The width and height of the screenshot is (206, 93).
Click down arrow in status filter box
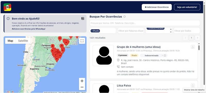click(171, 32)
